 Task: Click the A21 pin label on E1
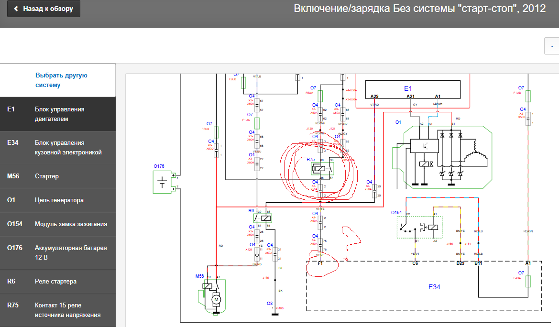coord(410,96)
